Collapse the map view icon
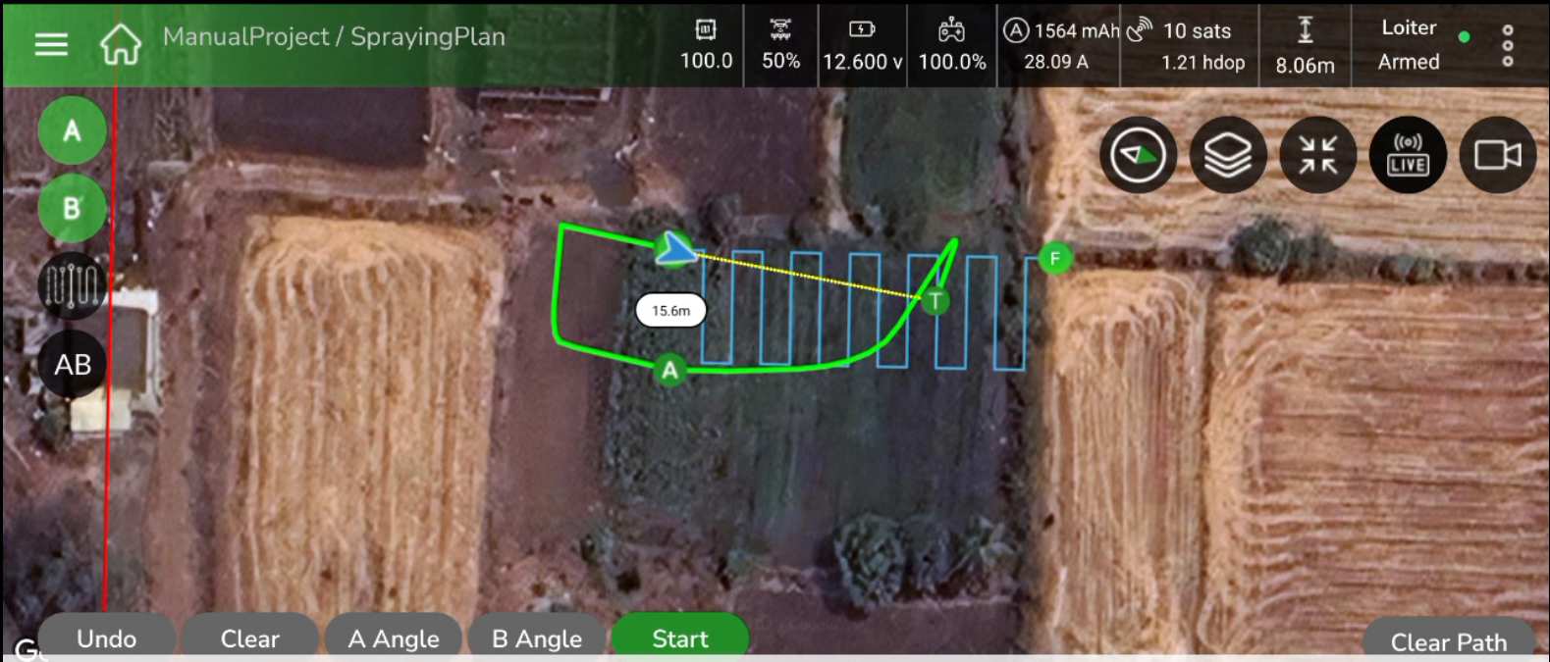Screen dimensions: 1550x662 (x=1318, y=155)
